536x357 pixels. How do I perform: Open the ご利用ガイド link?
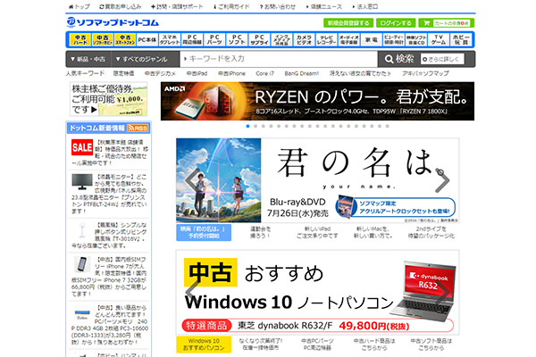(231, 6)
